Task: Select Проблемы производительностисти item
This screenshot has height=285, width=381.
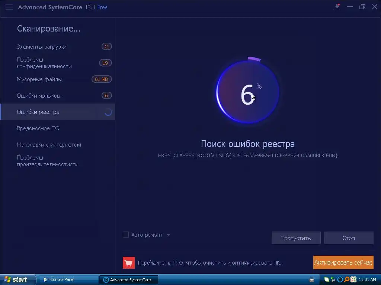Action: [x=58, y=161]
